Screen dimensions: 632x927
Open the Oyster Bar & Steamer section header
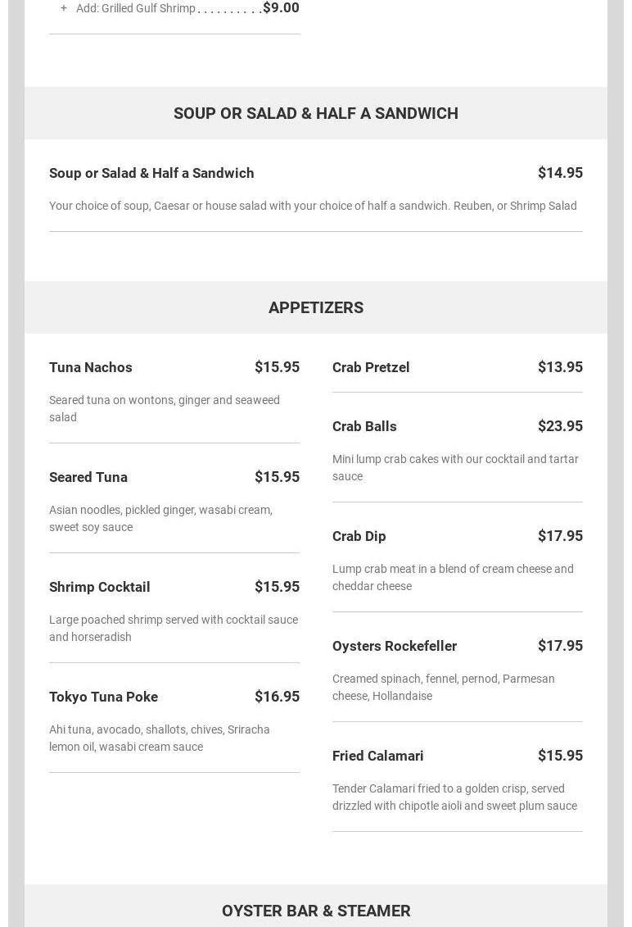(316, 910)
